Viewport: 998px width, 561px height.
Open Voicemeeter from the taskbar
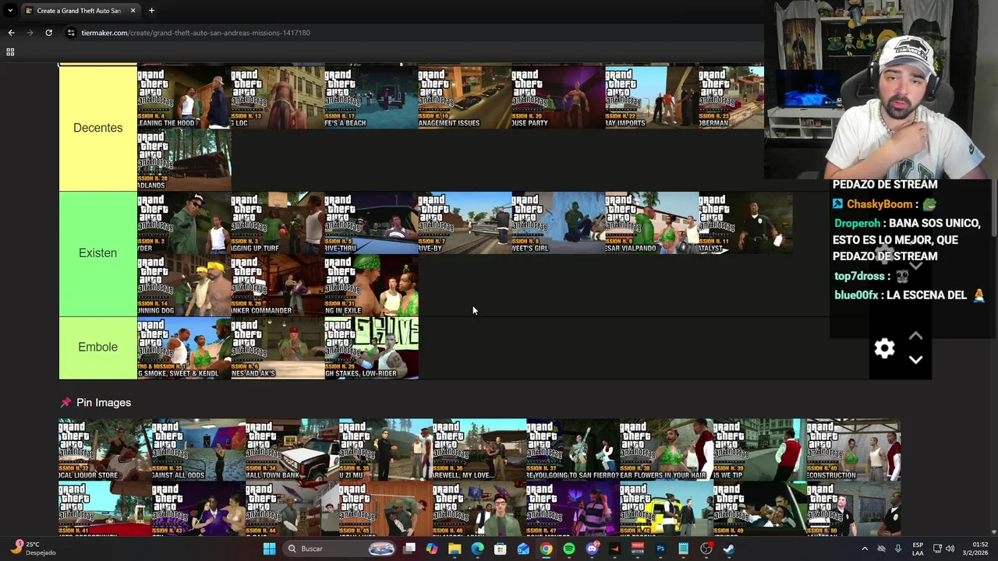pos(638,549)
